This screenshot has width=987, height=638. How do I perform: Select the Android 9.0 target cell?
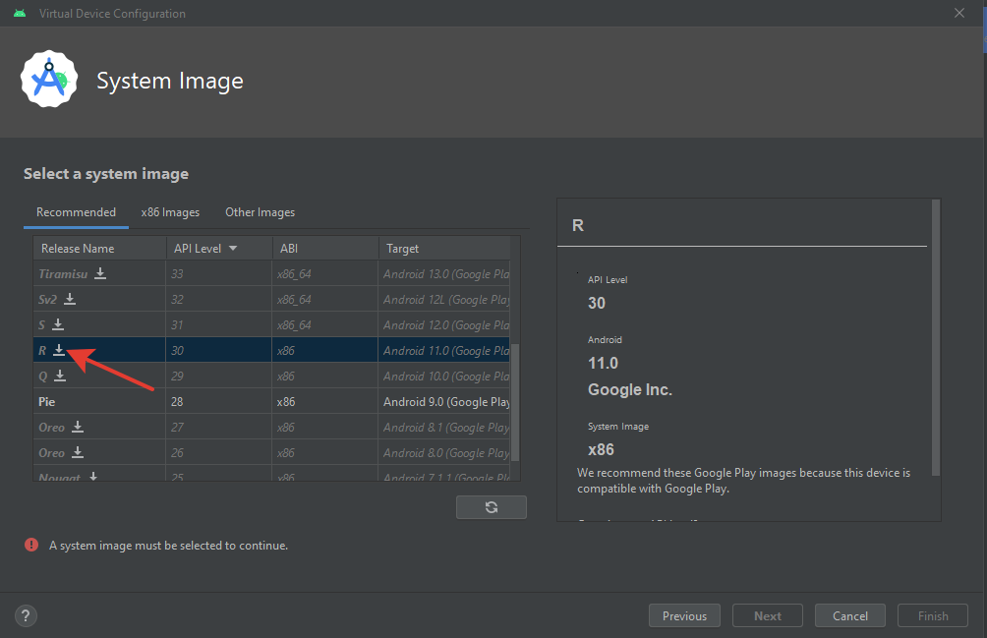[x=444, y=401]
